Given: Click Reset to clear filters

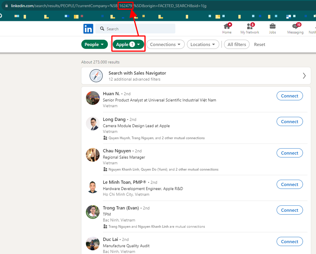Looking at the screenshot, I should pos(260,44).
